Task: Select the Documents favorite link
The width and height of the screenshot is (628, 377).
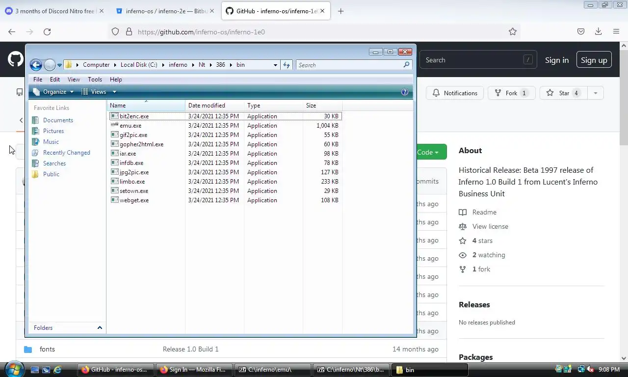Action: click(58, 120)
